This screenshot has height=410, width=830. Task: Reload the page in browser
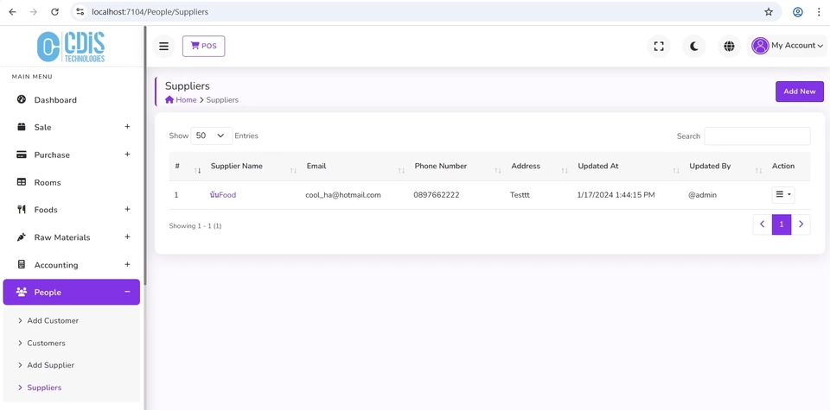point(54,12)
